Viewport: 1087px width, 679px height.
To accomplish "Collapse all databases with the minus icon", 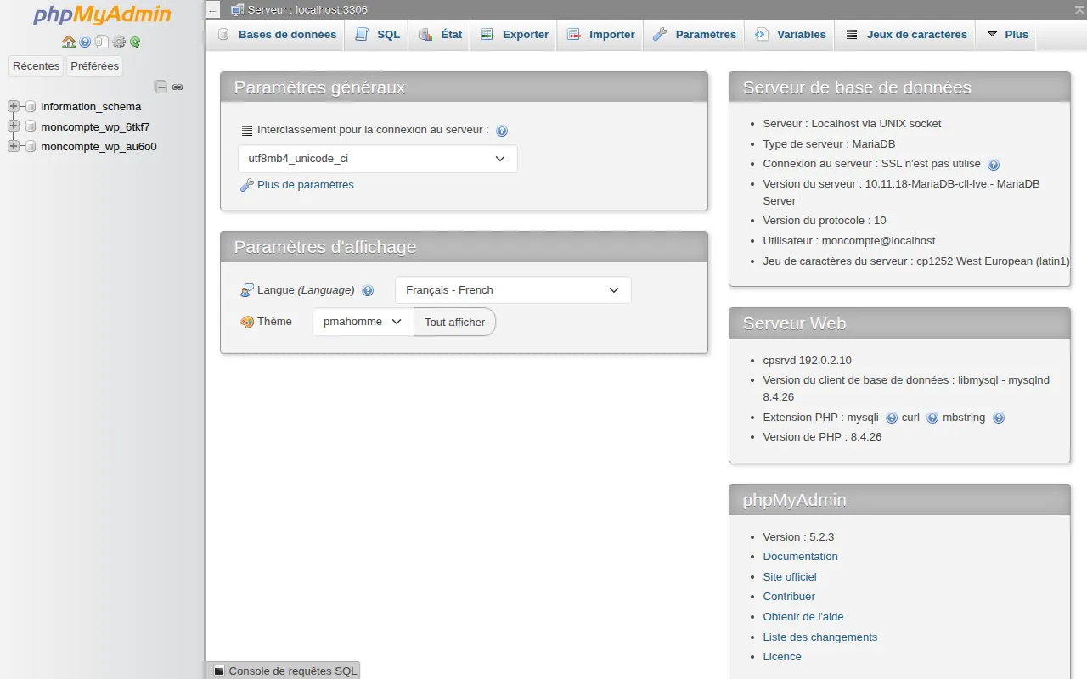I will [x=161, y=87].
